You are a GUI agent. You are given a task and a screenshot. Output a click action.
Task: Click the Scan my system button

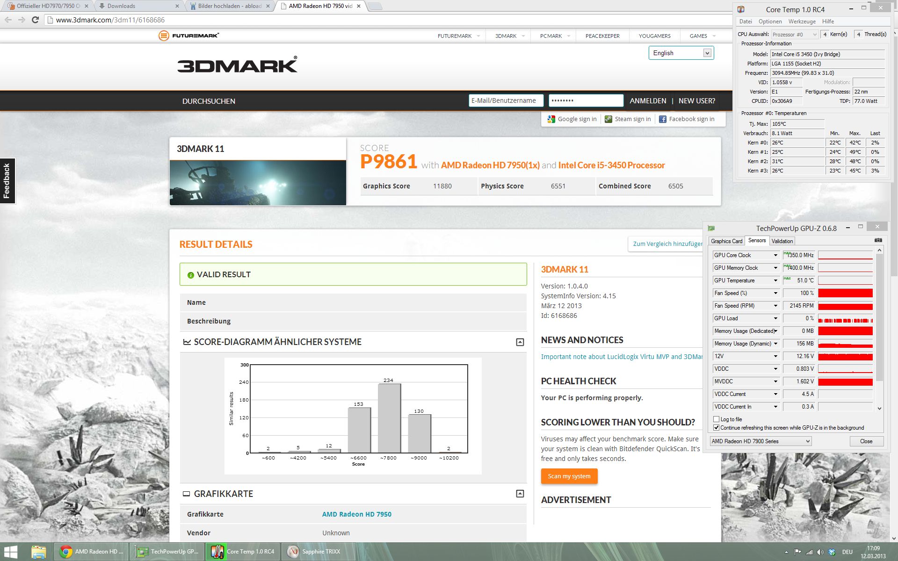pyautogui.click(x=569, y=476)
